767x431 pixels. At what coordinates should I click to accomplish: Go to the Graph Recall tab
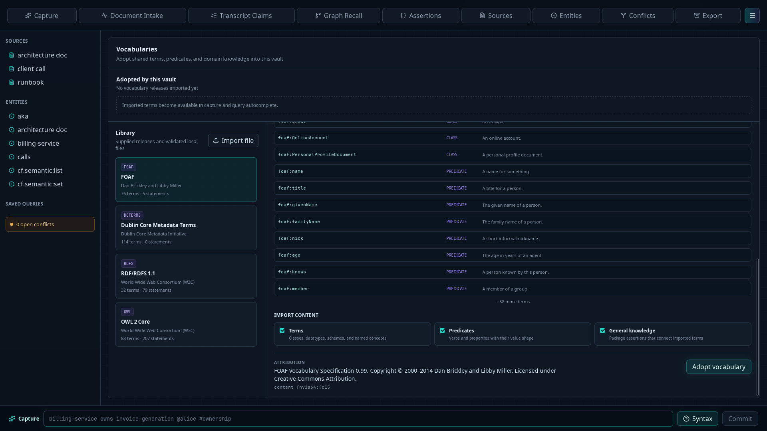pyautogui.click(x=338, y=16)
